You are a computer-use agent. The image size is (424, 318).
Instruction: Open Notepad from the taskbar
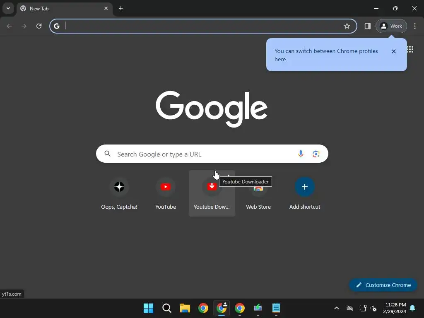[x=276, y=308]
